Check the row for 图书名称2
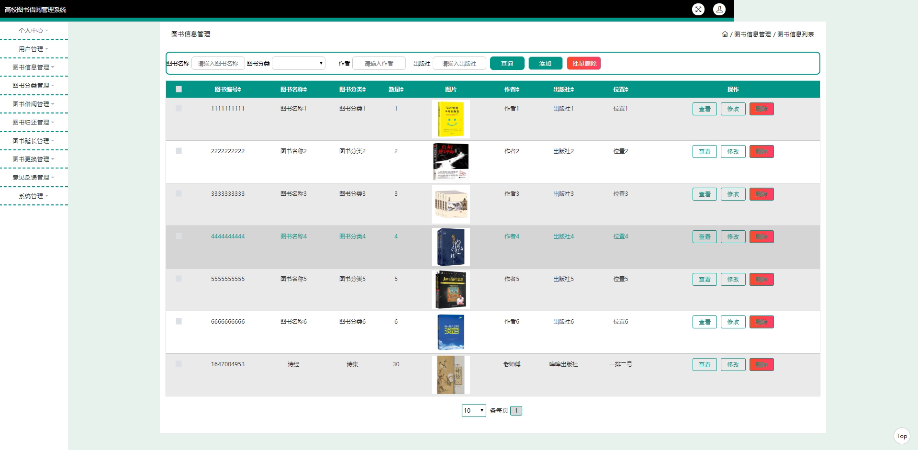Image resolution: width=918 pixels, height=450 pixels. tap(179, 151)
